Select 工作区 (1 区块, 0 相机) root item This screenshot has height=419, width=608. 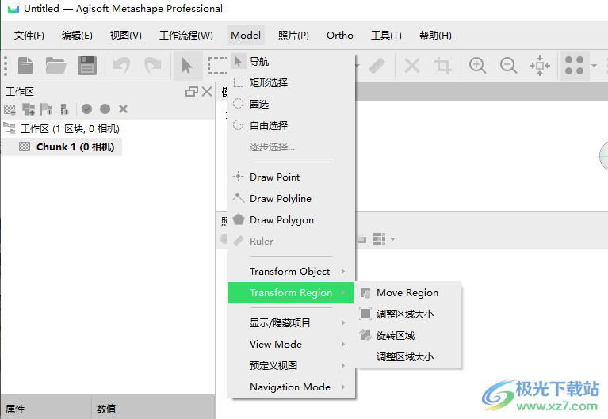70,128
